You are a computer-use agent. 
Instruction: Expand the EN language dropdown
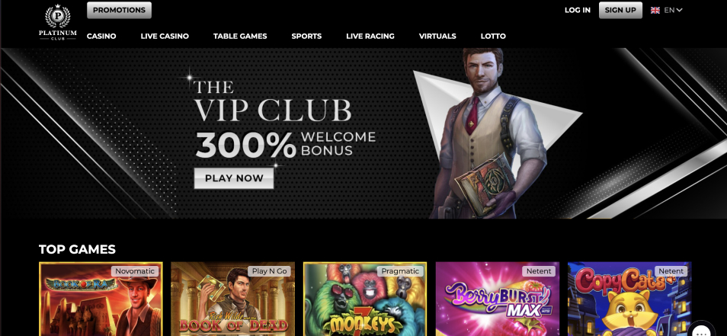click(673, 10)
